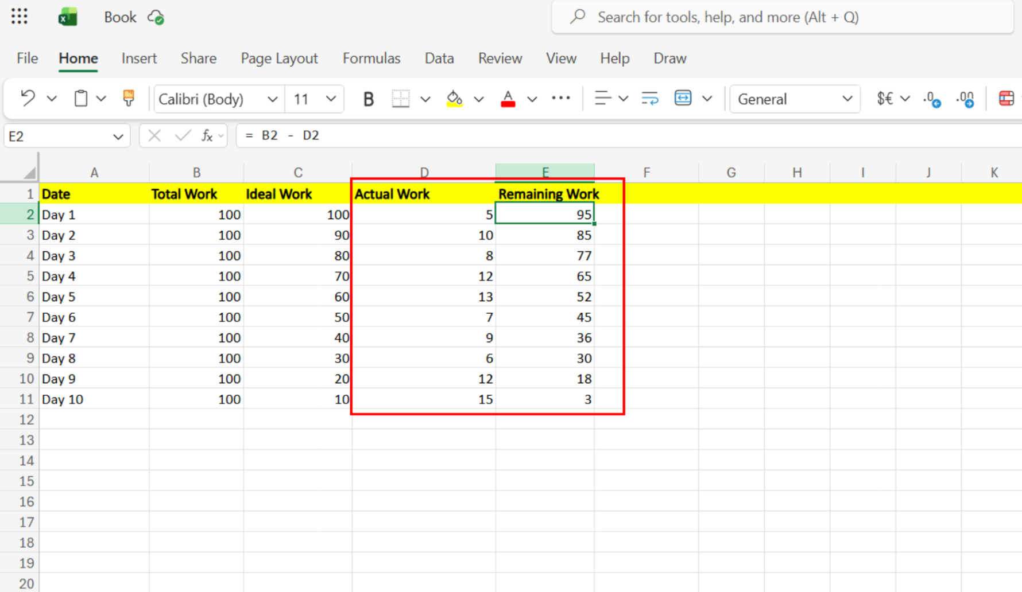Open the File menu

27,58
